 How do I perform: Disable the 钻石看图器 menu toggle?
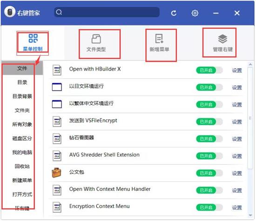click(x=209, y=139)
